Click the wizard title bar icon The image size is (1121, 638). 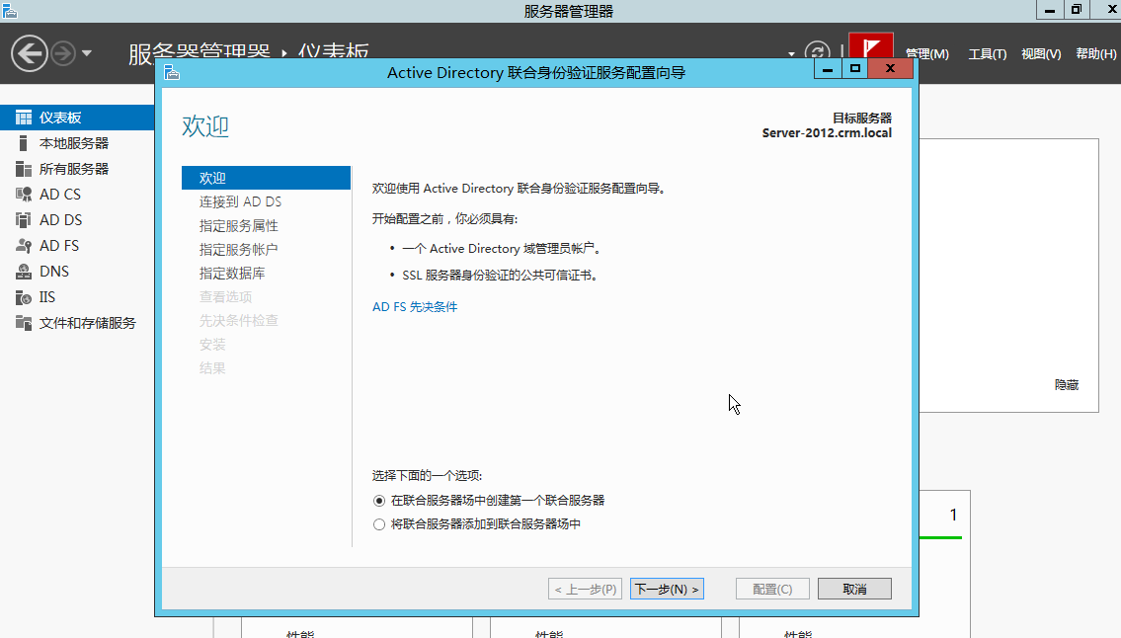tap(172, 72)
